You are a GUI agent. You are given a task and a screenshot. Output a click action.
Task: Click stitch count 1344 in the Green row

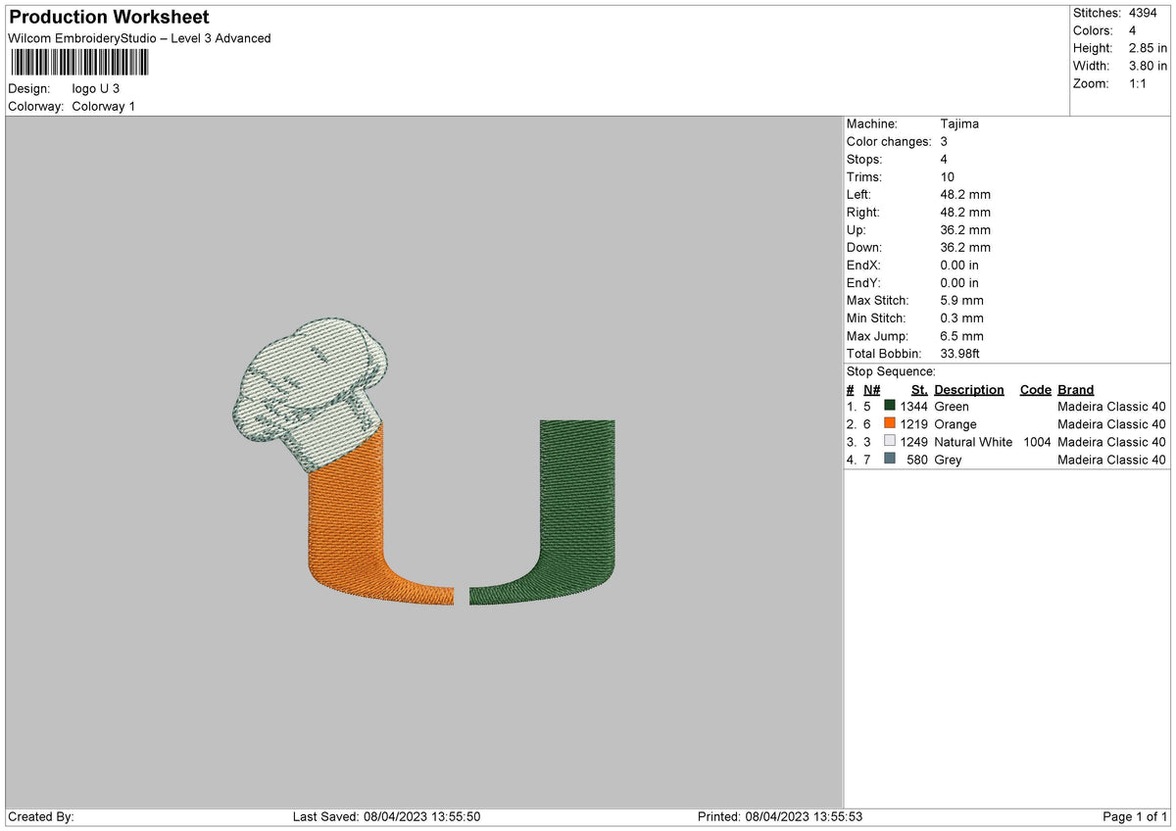coord(913,406)
